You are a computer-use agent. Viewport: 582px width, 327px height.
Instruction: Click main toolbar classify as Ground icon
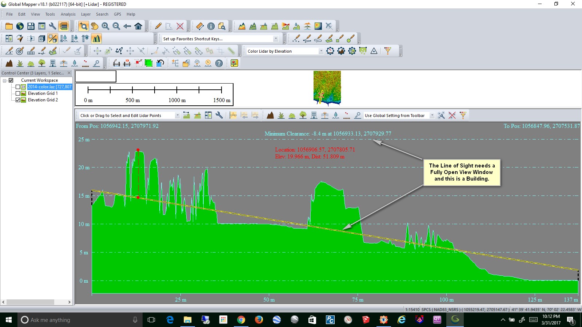[9, 63]
